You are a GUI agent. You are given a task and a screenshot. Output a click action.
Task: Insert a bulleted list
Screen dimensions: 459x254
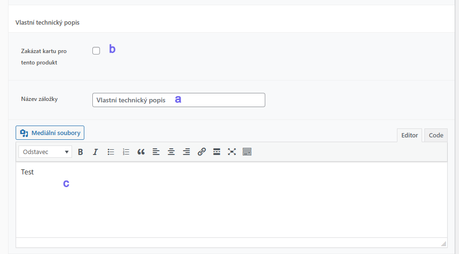click(111, 152)
